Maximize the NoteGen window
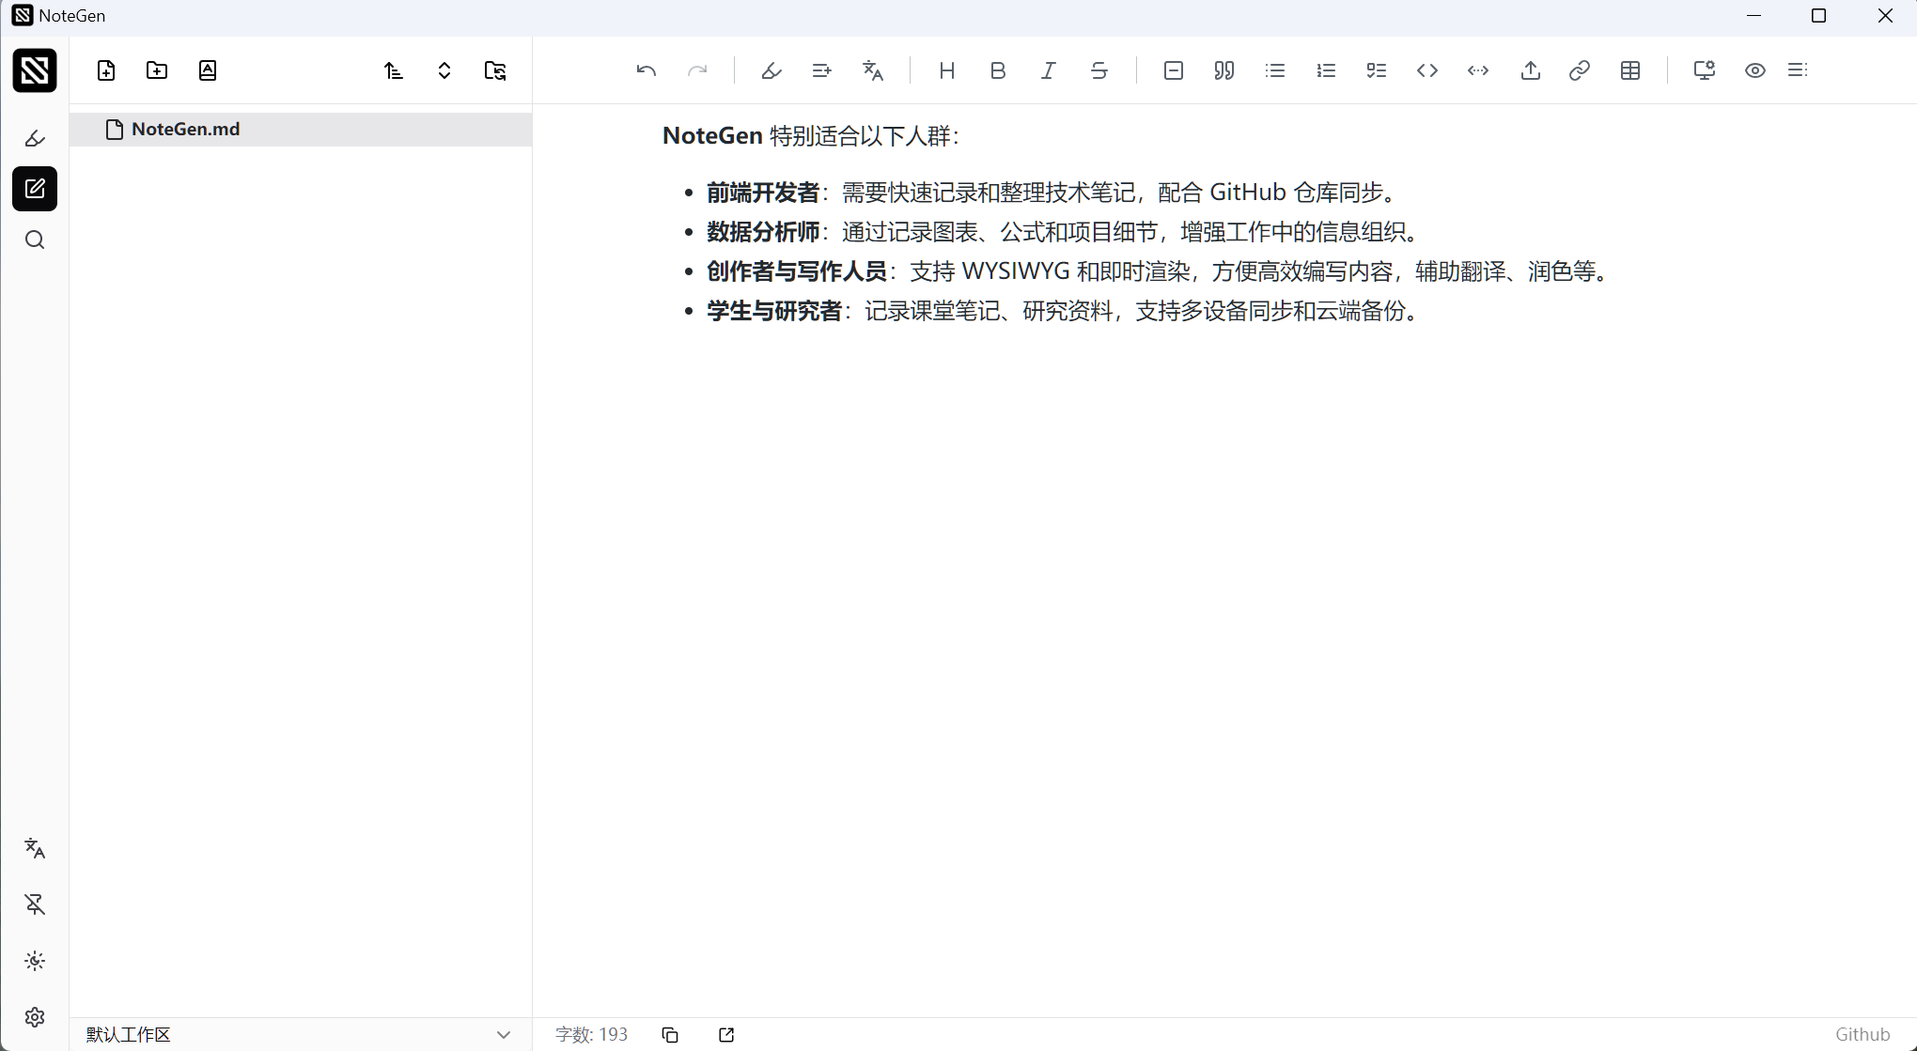 1818,16
